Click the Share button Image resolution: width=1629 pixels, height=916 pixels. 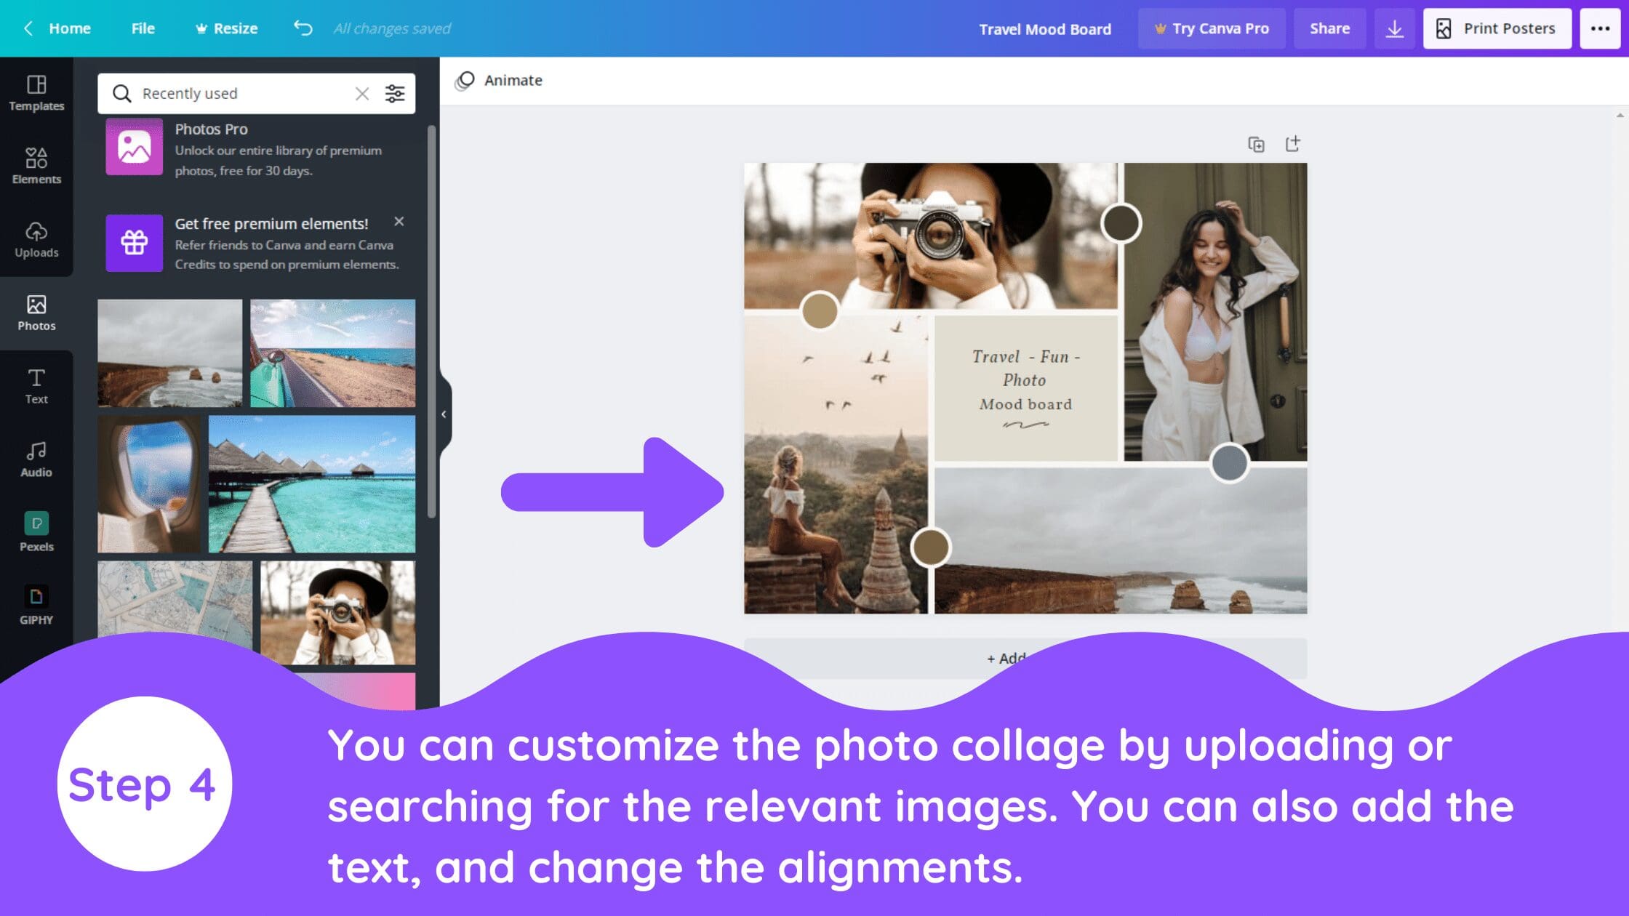[x=1329, y=28]
